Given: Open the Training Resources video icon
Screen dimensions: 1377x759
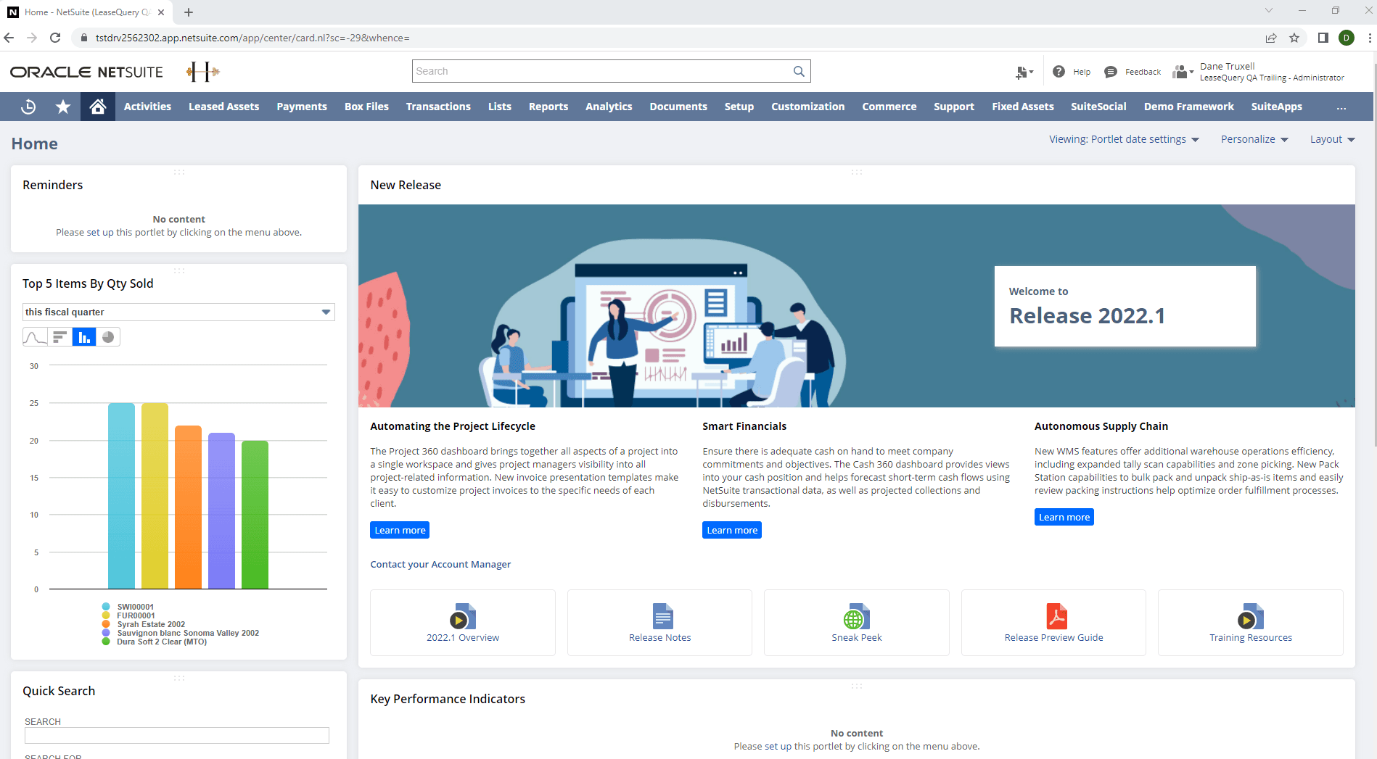Looking at the screenshot, I should coord(1251,616).
